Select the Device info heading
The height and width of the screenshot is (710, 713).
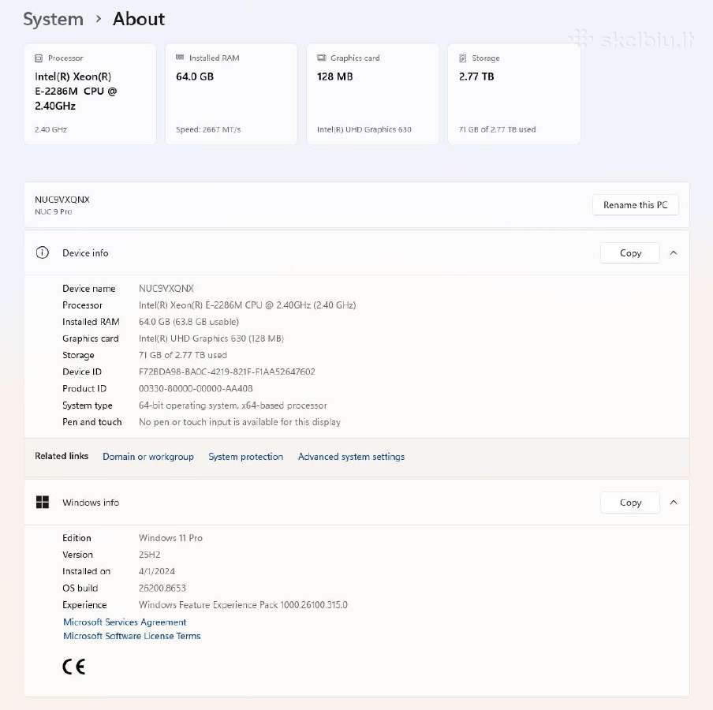(x=85, y=253)
